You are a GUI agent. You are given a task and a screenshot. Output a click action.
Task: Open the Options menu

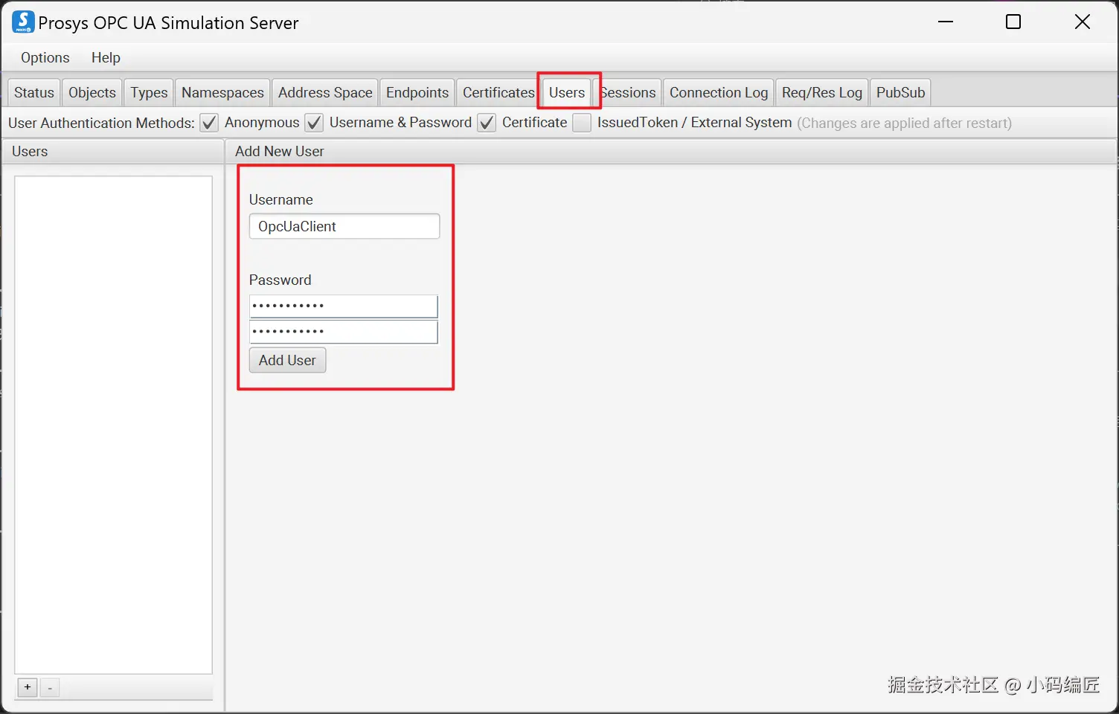[x=45, y=57]
